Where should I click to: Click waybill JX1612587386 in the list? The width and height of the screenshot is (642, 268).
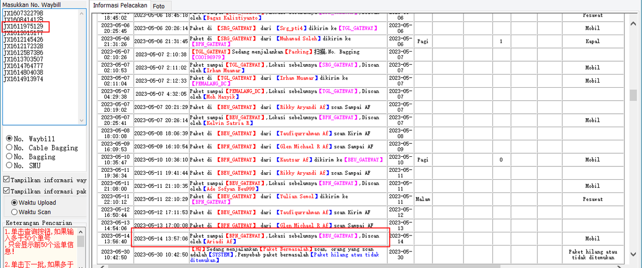pyautogui.click(x=23, y=53)
